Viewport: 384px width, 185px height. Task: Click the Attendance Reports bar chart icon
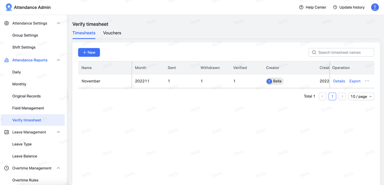(7, 60)
